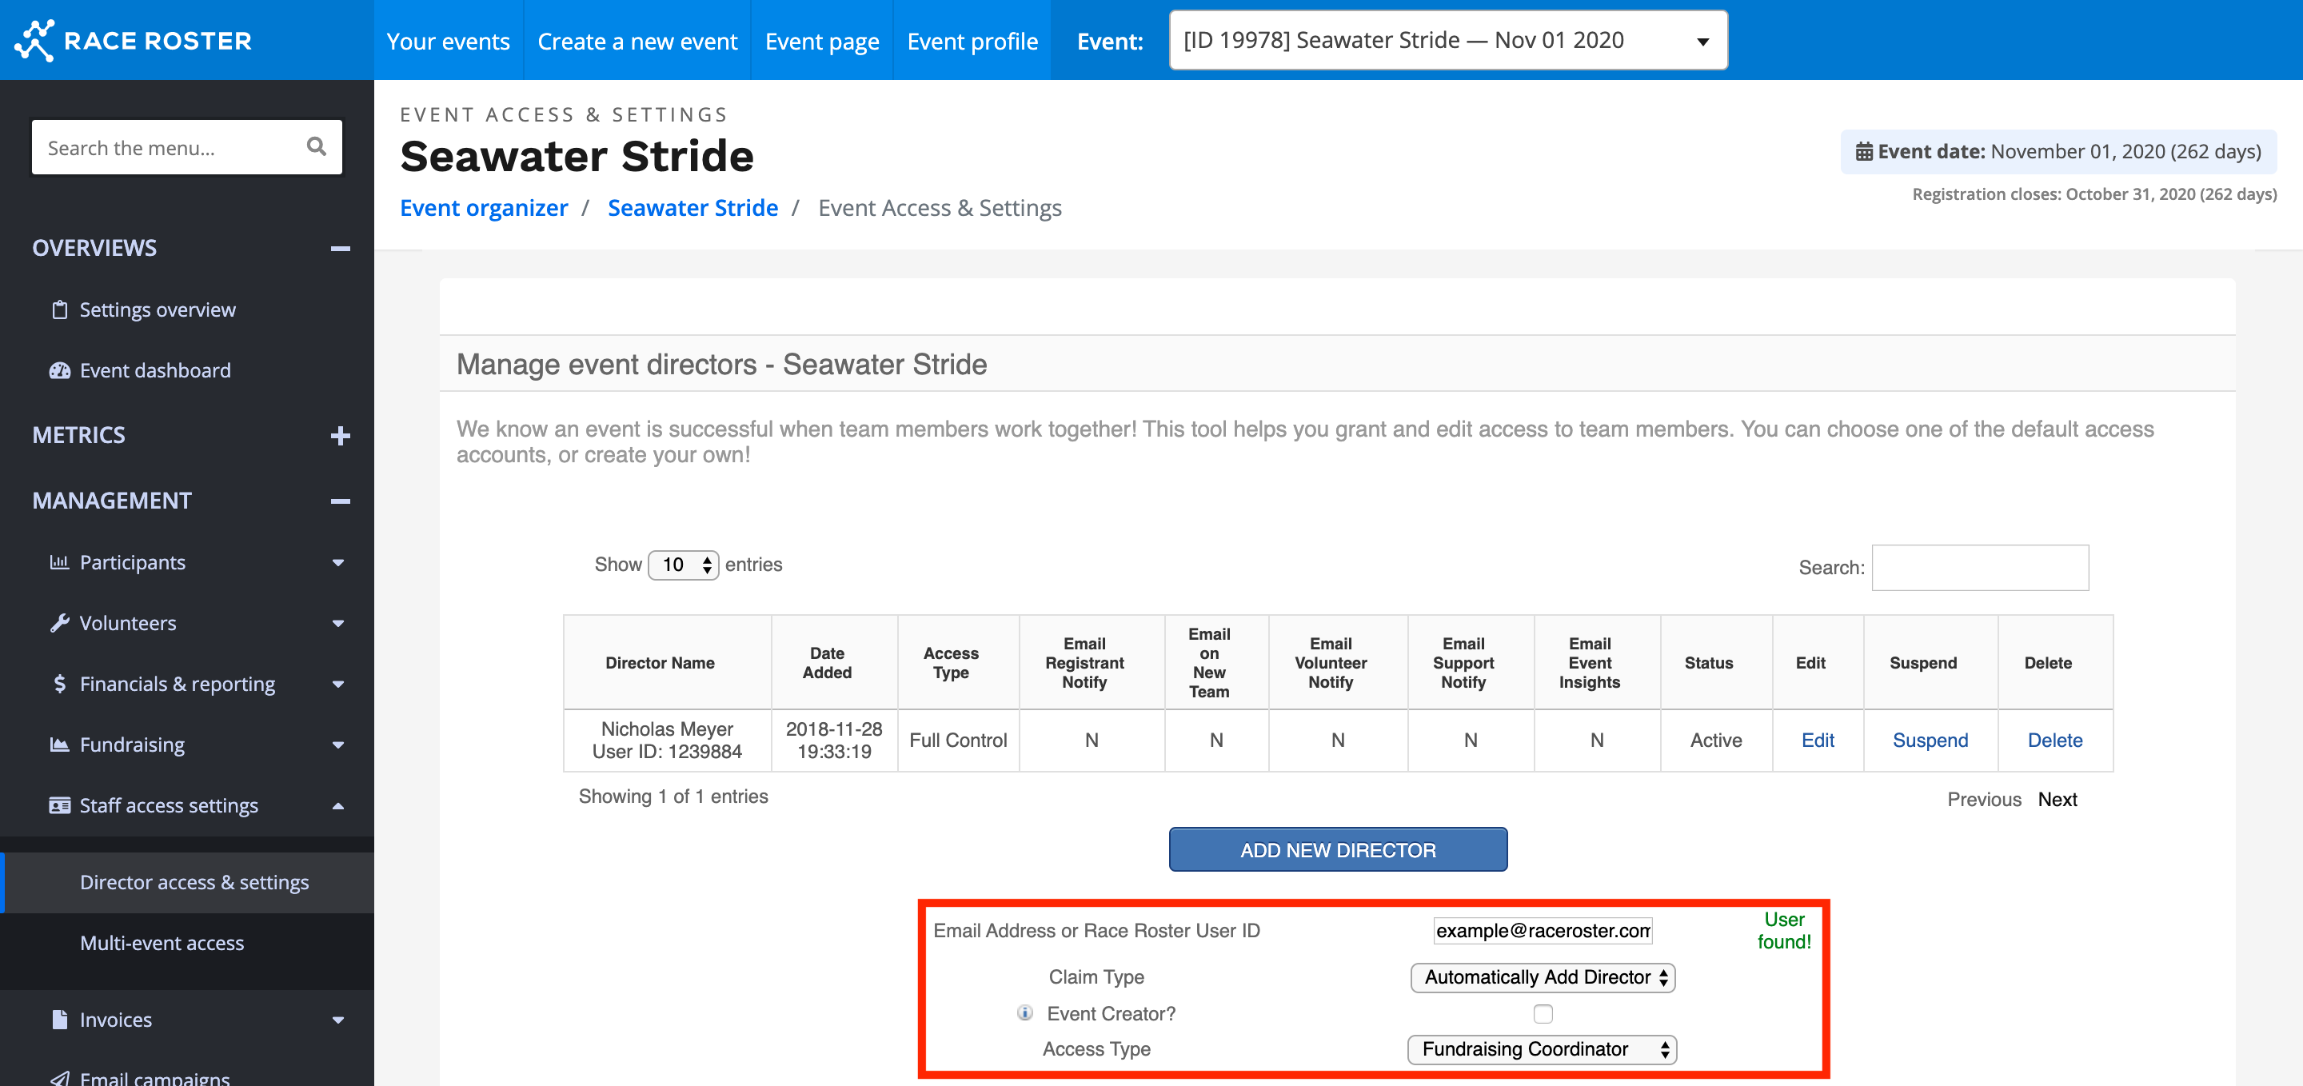Sort by Director Name column header

pos(667,662)
